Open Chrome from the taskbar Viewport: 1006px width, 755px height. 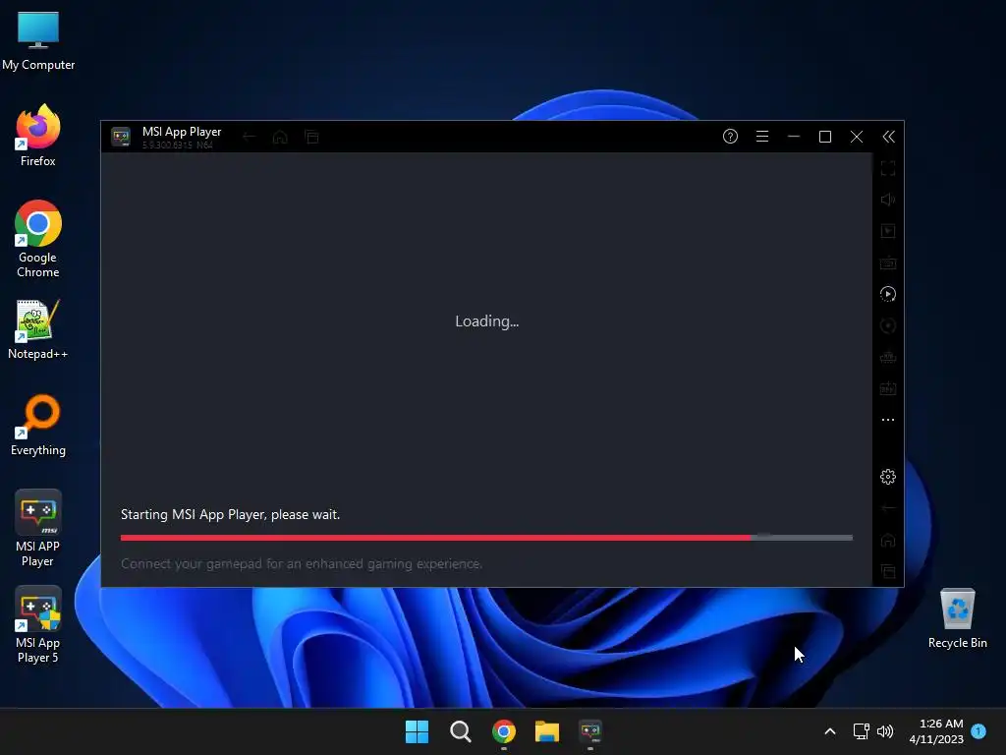click(x=504, y=731)
